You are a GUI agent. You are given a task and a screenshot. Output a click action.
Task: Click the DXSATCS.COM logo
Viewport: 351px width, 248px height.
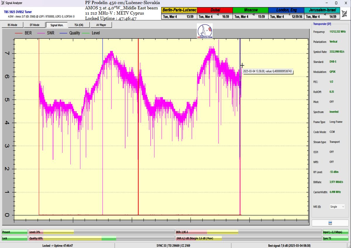click(205, 31)
